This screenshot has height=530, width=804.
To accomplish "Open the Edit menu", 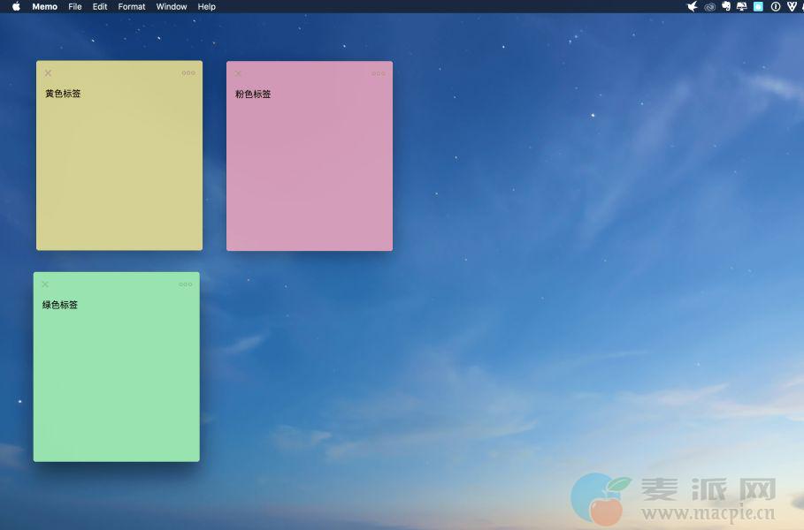I will click(x=100, y=6).
